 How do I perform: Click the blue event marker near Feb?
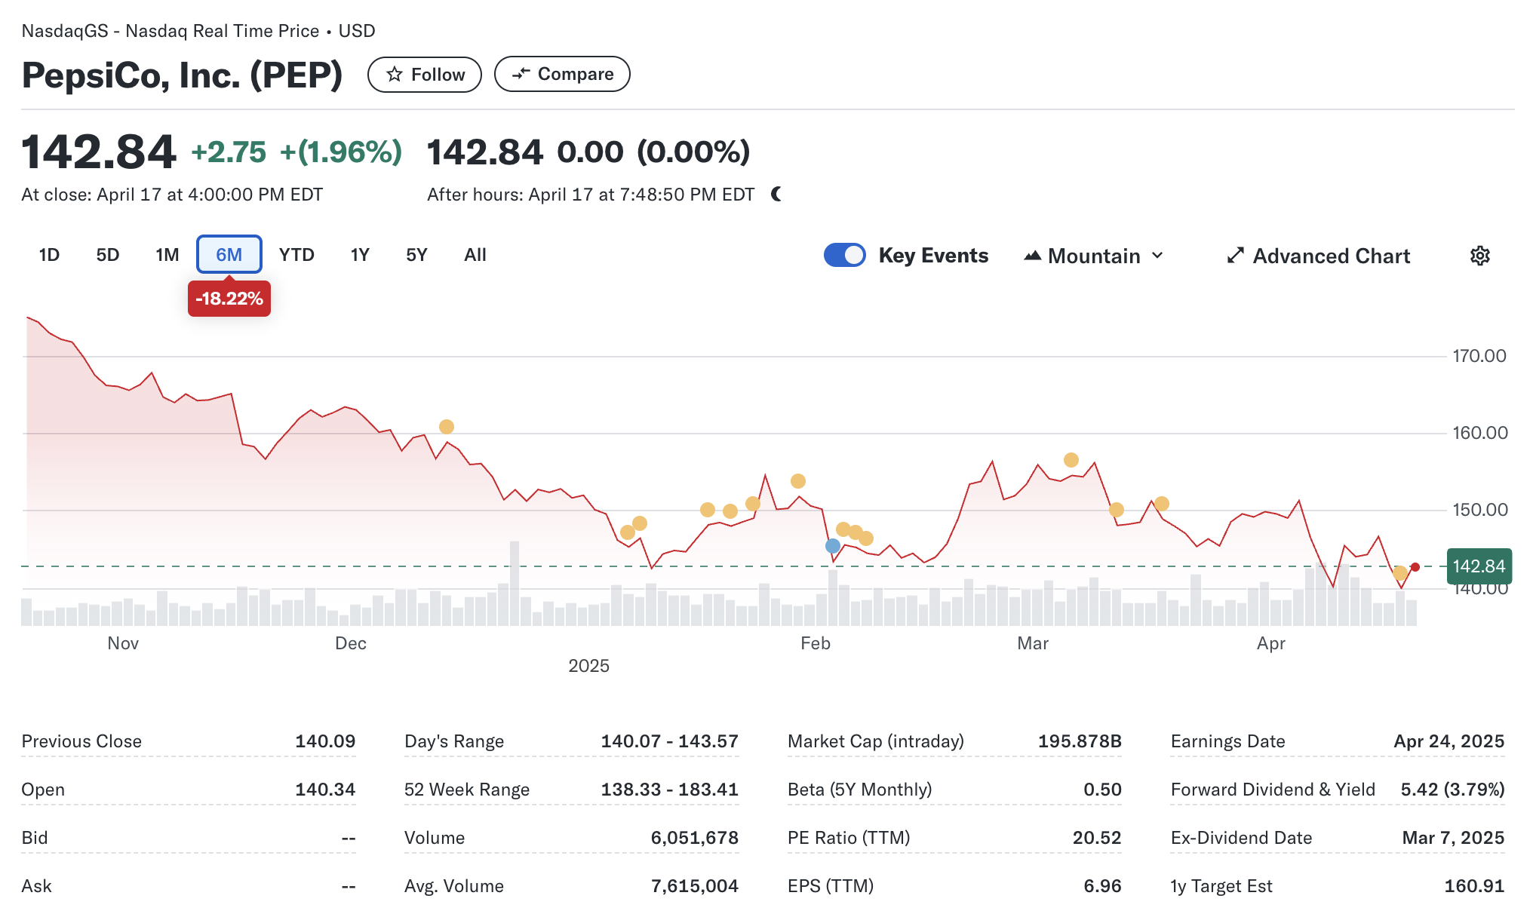click(x=833, y=546)
